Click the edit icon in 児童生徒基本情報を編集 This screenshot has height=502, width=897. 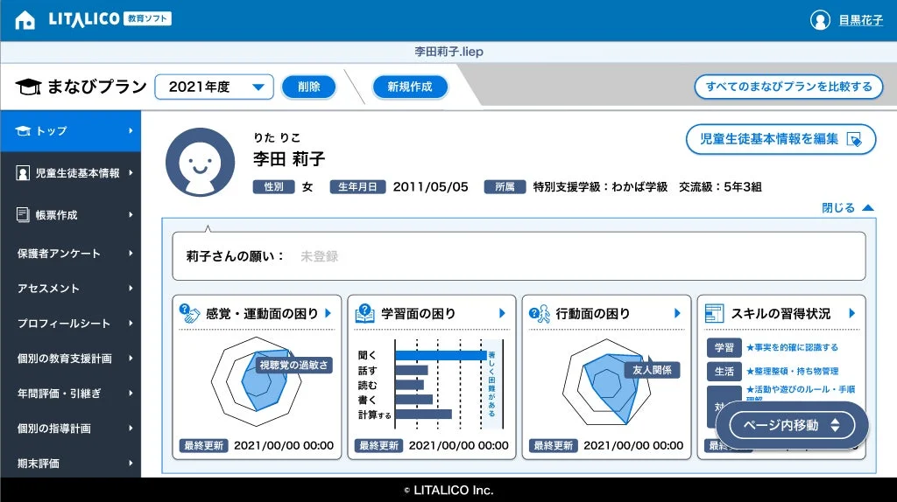coord(854,140)
